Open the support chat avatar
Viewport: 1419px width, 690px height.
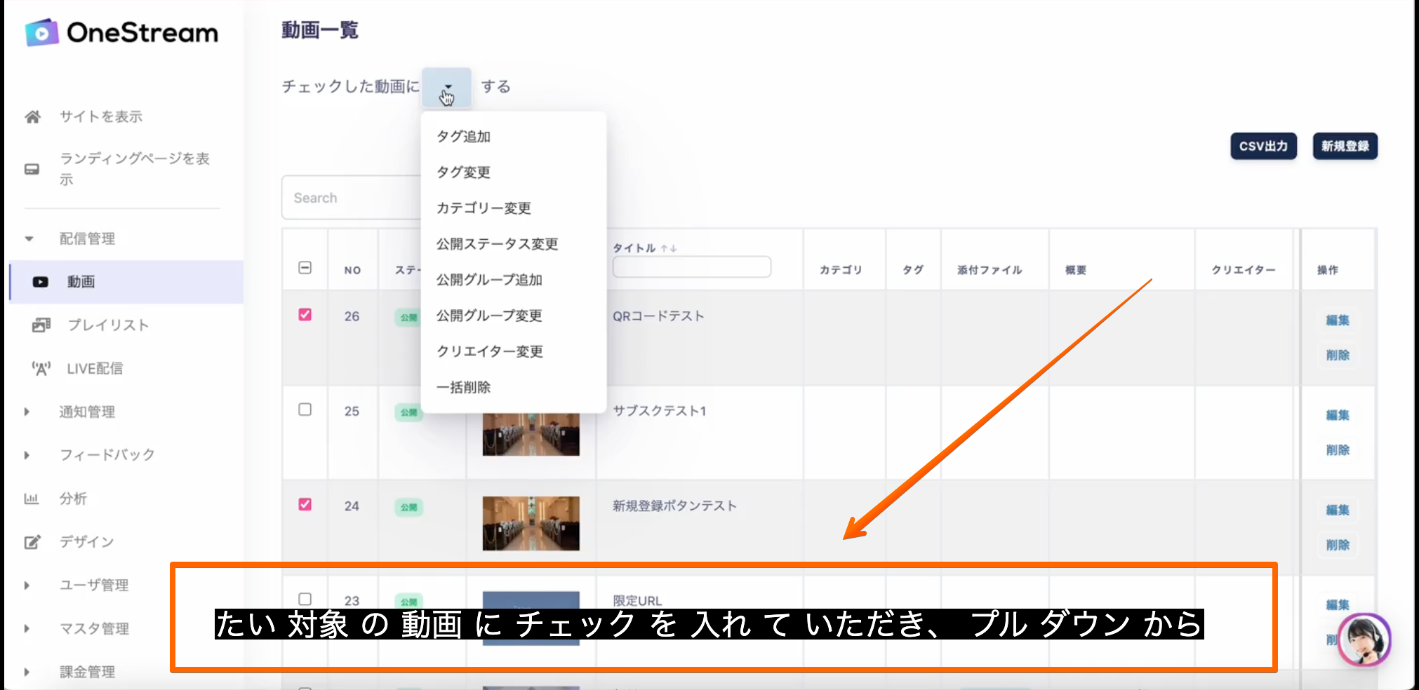click(1364, 640)
